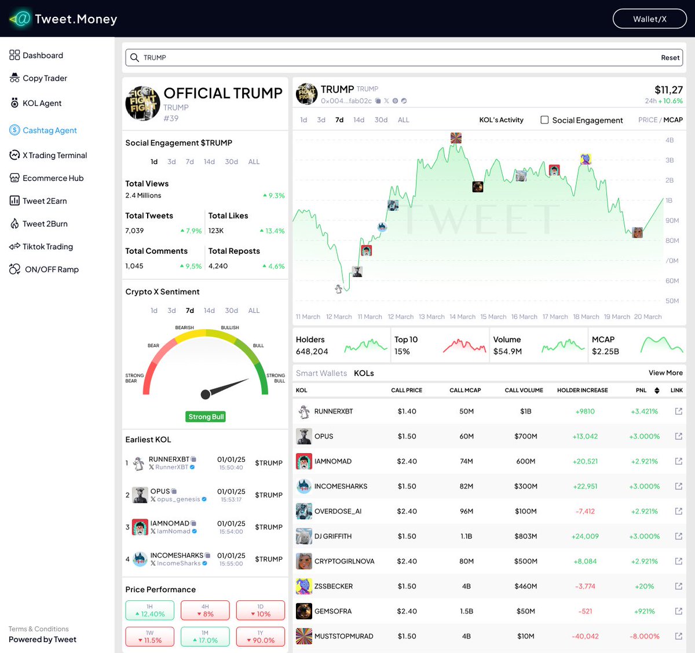This screenshot has width=695, height=653.
Task: Open external link for OVERDOSE_AI row
Action: (x=678, y=511)
